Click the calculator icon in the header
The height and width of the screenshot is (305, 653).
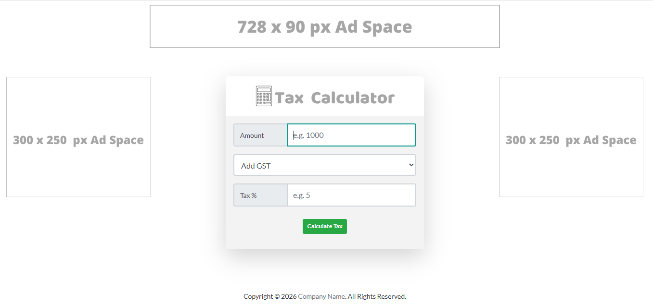pyautogui.click(x=263, y=96)
